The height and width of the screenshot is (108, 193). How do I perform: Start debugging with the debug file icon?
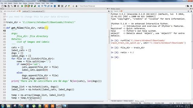coord(39,6)
